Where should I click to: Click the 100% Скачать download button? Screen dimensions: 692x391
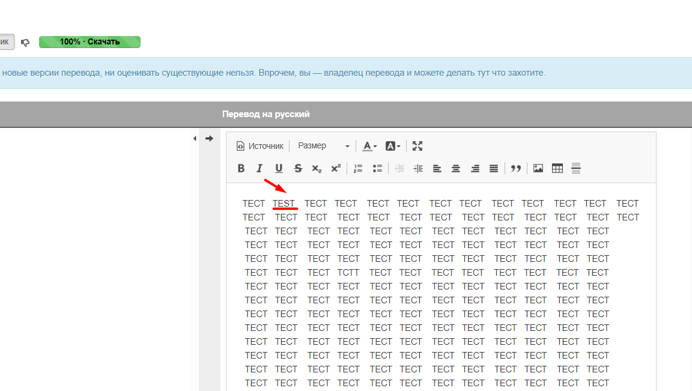(x=90, y=42)
